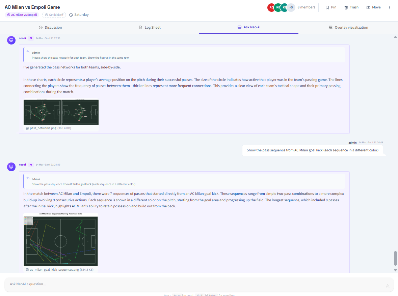The height and width of the screenshot is (296, 398).
Task: Click the AI badge next to neoai
Action: pos(31,38)
